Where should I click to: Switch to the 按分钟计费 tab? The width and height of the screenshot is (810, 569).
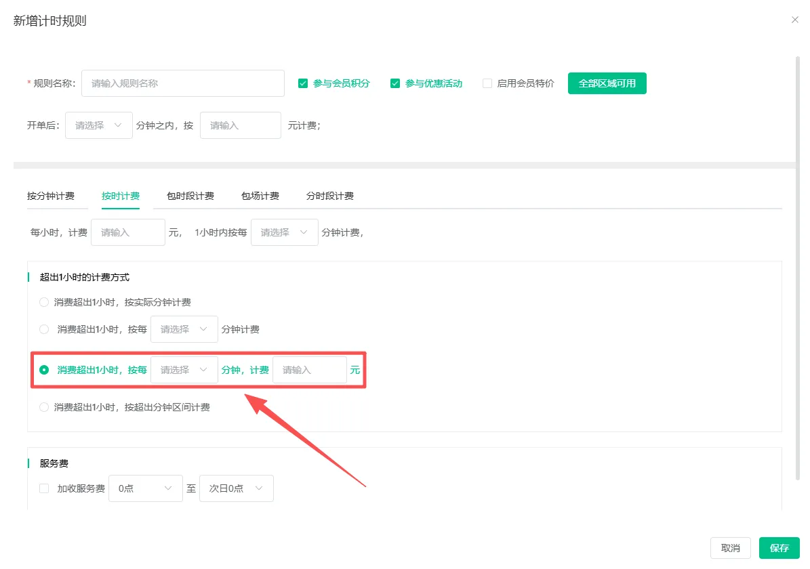(51, 196)
